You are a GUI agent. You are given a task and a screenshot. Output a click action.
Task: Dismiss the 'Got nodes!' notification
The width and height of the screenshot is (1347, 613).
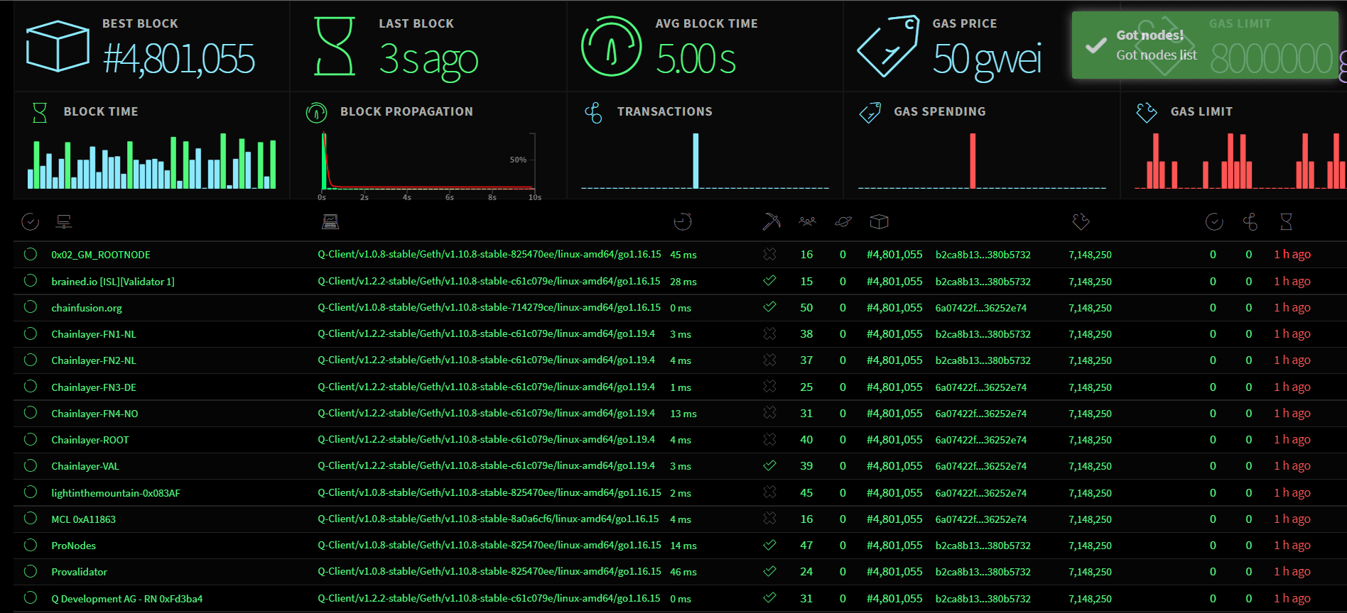(1205, 45)
